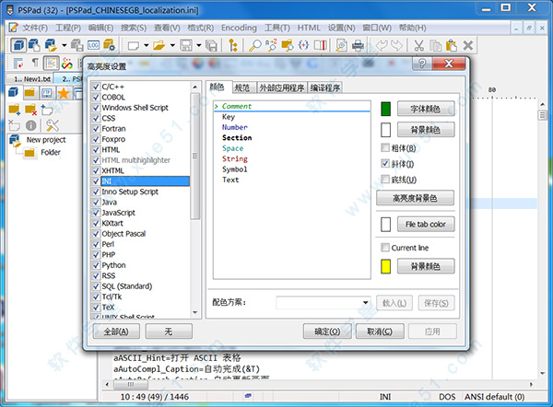Click the project info circle icon
The width and height of the screenshot is (553, 407).
[x=31, y=125]
